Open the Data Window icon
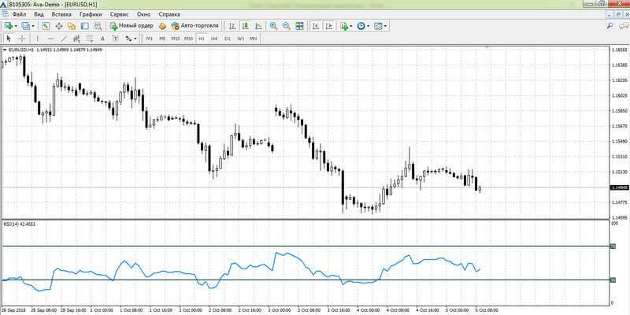Viewport: 630px width, 315px height. 58,26
